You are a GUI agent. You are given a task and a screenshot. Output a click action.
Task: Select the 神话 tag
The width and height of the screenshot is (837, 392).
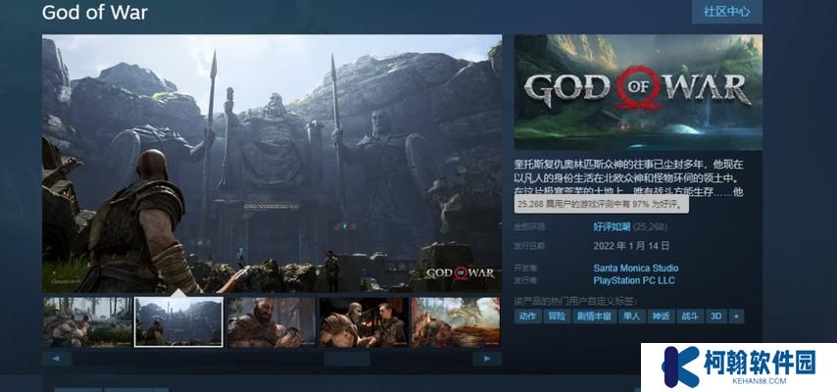pos(661,317)
